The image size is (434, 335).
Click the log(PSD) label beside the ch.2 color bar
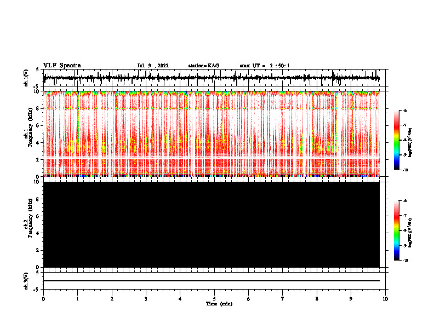(x=410, y=233)
